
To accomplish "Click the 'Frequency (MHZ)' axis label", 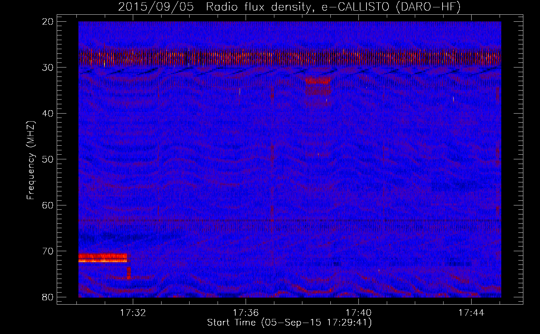I will [31, 160].
